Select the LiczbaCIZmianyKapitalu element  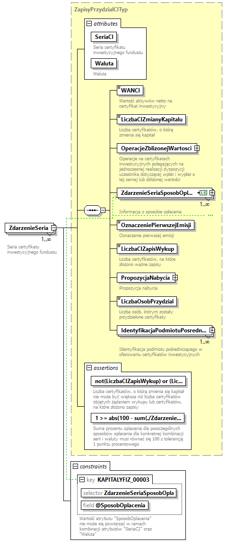[x=151, y=119]
